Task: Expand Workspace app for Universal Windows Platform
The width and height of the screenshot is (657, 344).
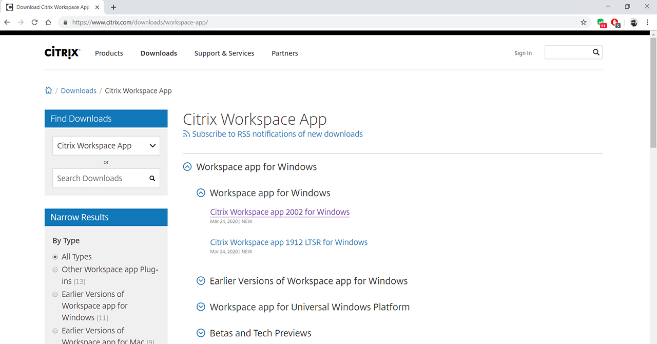Action: pos(201,307)
